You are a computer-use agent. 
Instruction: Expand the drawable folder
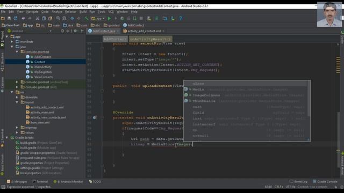click(17, 97)
